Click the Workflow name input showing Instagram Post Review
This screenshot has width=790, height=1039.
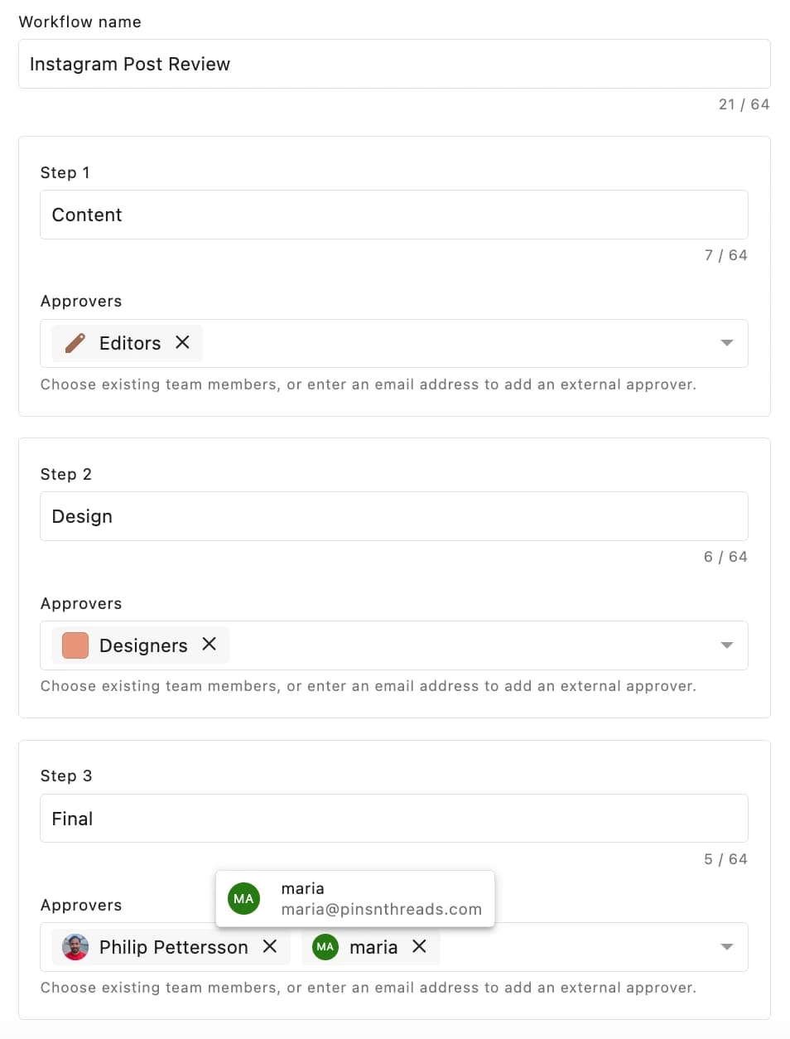(x=394, y=64)
